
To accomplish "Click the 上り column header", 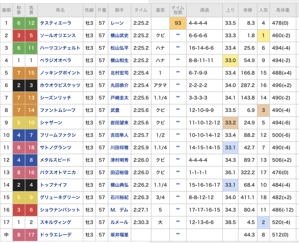I will click(x=230, y=10).
